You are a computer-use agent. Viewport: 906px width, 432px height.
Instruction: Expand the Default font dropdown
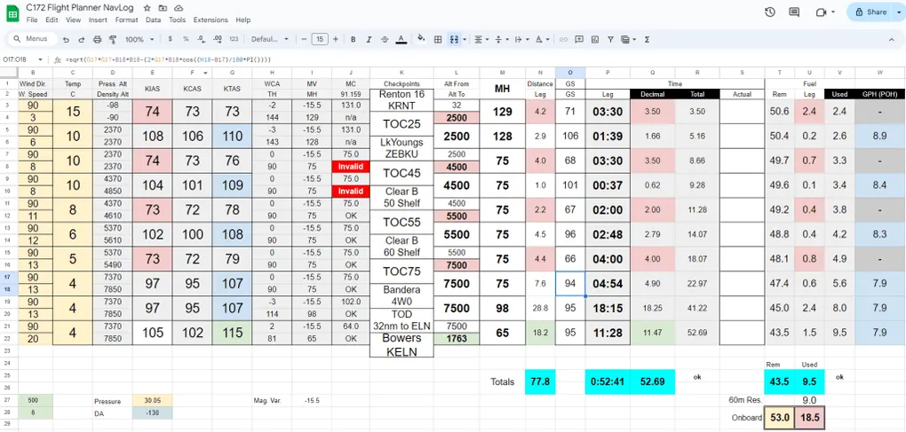[269, 39]
